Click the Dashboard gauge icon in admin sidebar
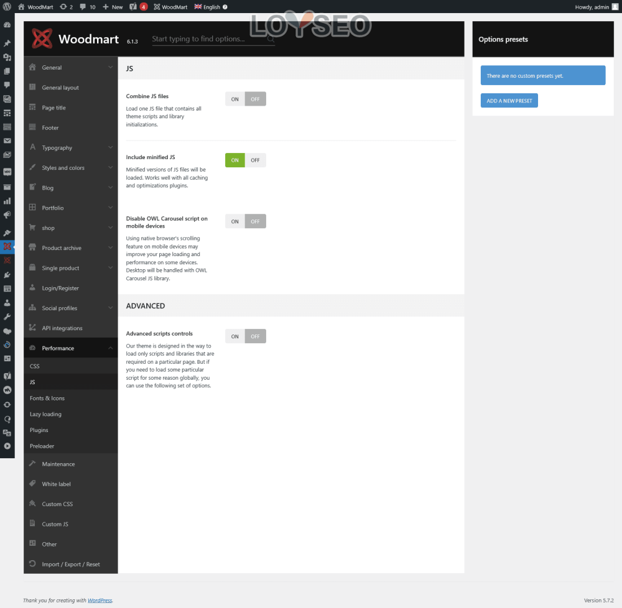622x608 pixels. 7,25
